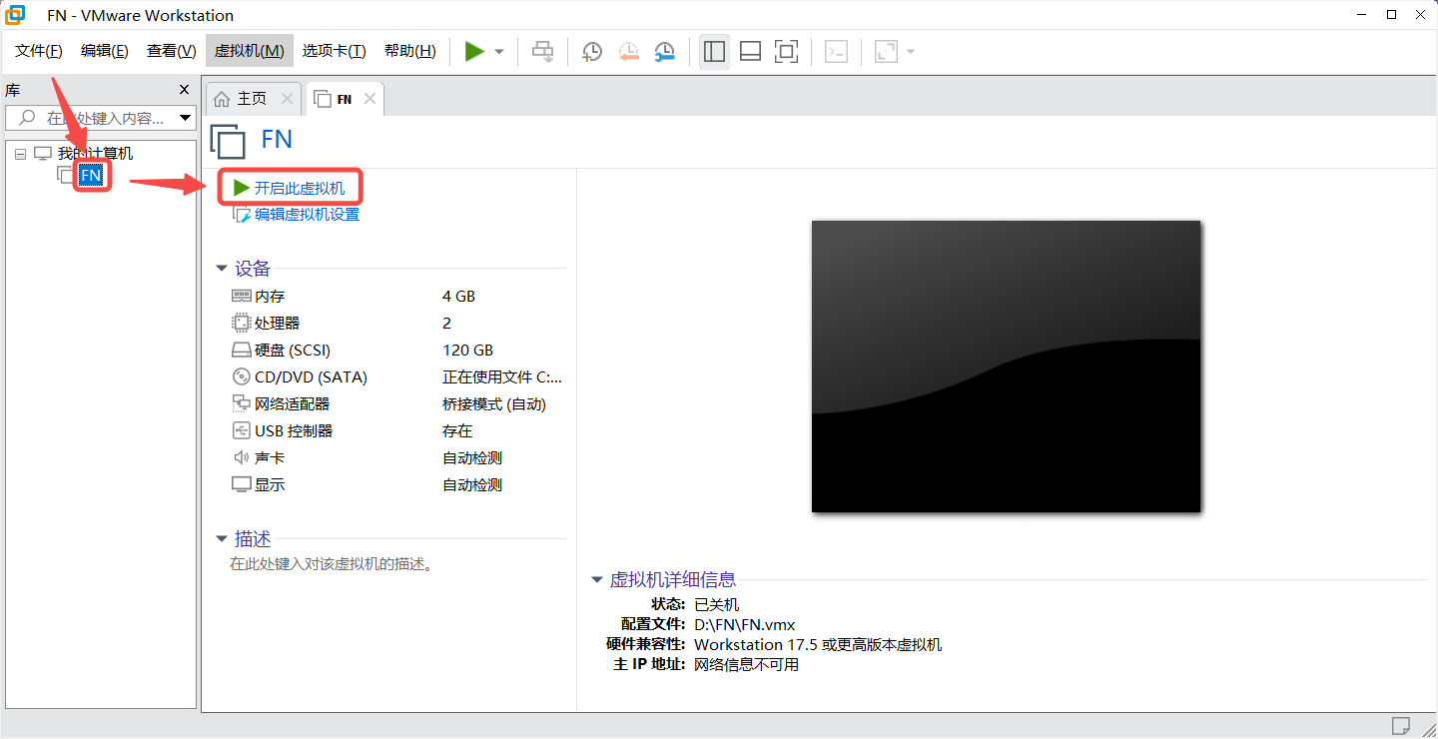Click the message log icon in status bar
1438x739 pixels.
click(1401, 725)
